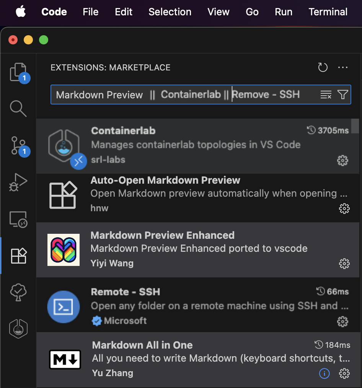Viewport: 362px width, 388px height.
Task: Open manage gear for Containerlab extension
Action: [x=342, y=161]
